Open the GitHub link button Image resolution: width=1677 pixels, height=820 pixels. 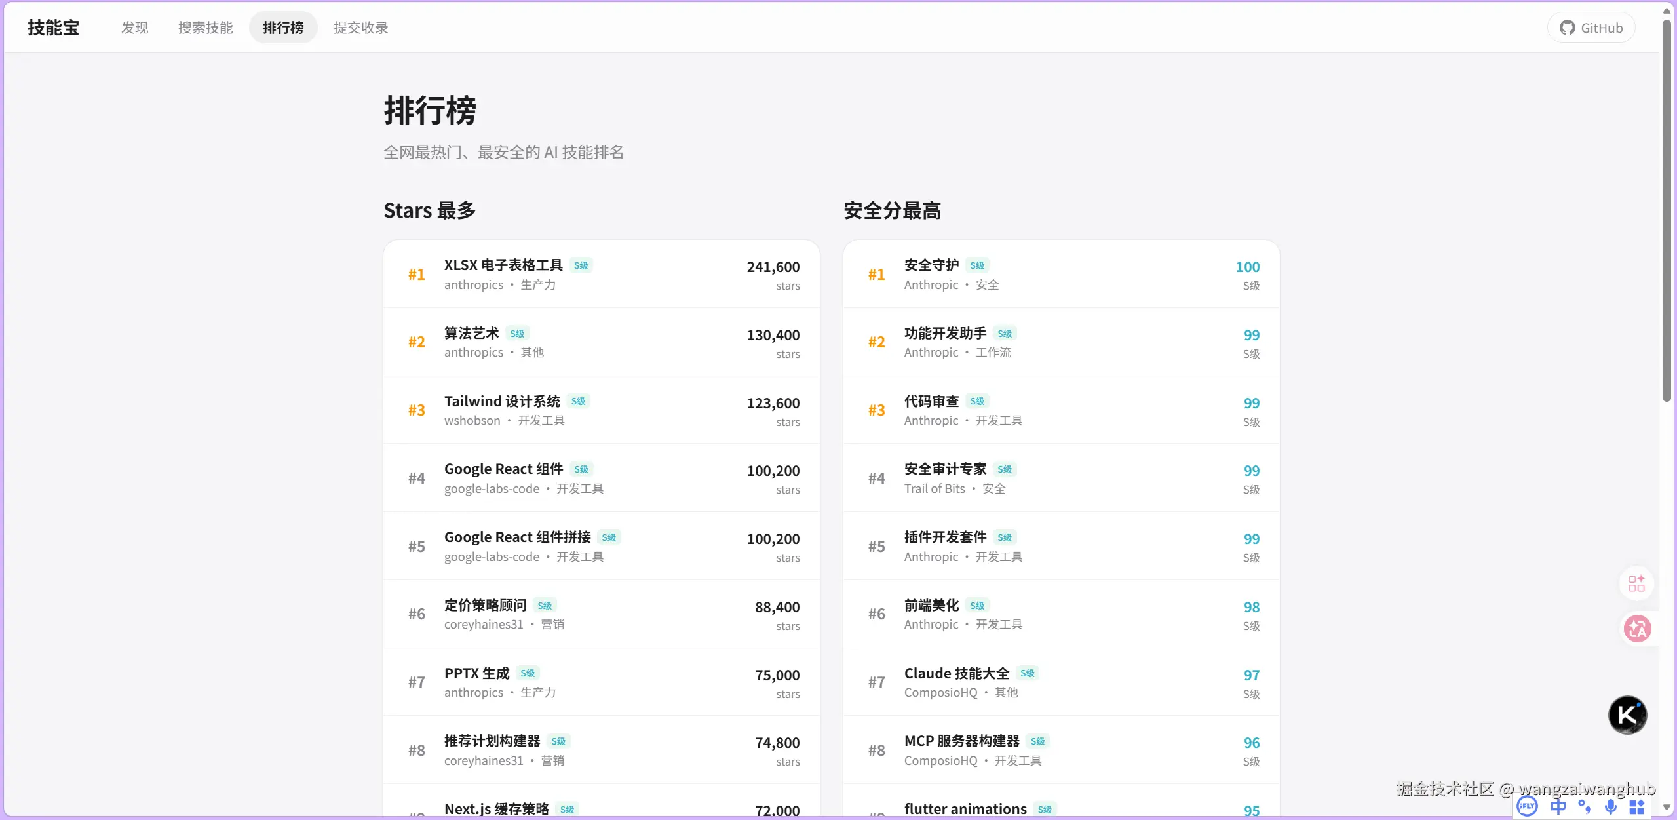point(1590,28)
